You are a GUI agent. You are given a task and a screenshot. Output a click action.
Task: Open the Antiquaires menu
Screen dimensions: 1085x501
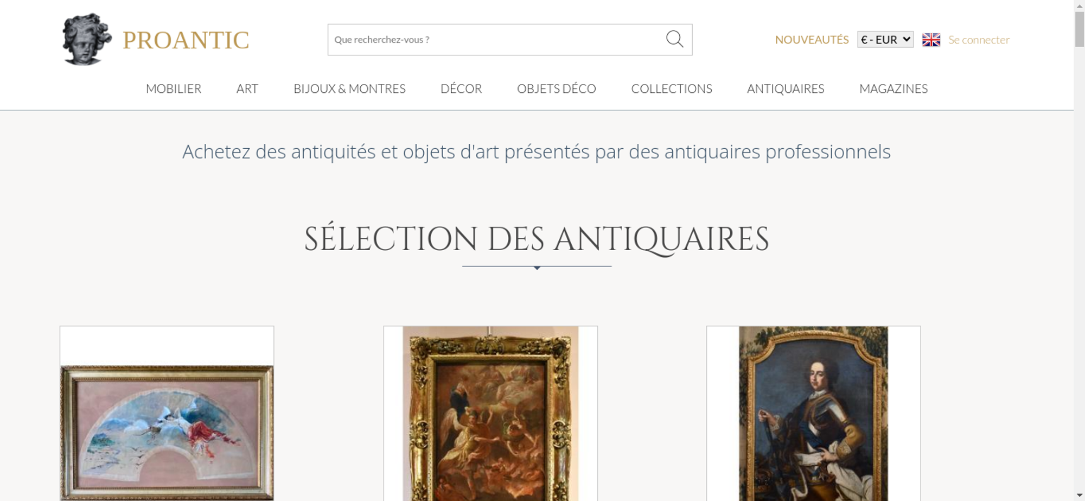[786, 88]
